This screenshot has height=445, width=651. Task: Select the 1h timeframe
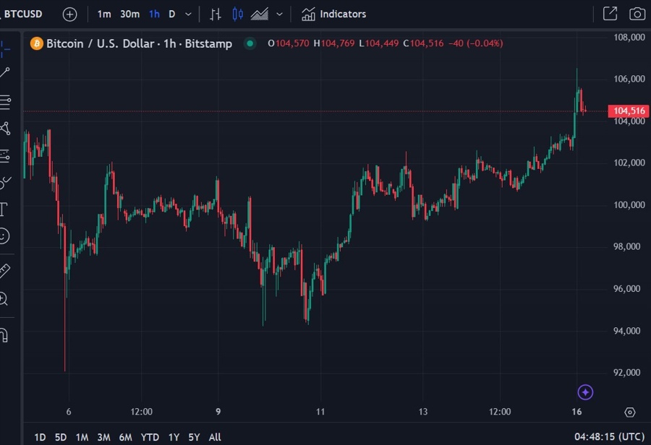(155, 14)
